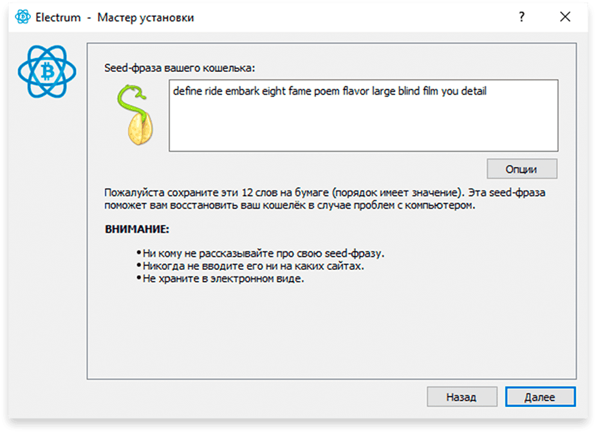Go back with the Назад button
The width and height of the screenshot is (596, 432).
tap(462, 397)
